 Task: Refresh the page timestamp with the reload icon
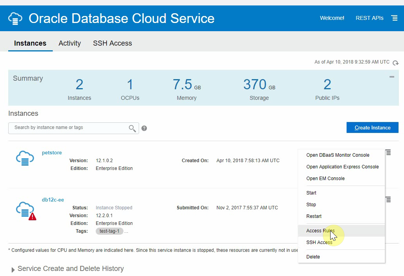395,63
